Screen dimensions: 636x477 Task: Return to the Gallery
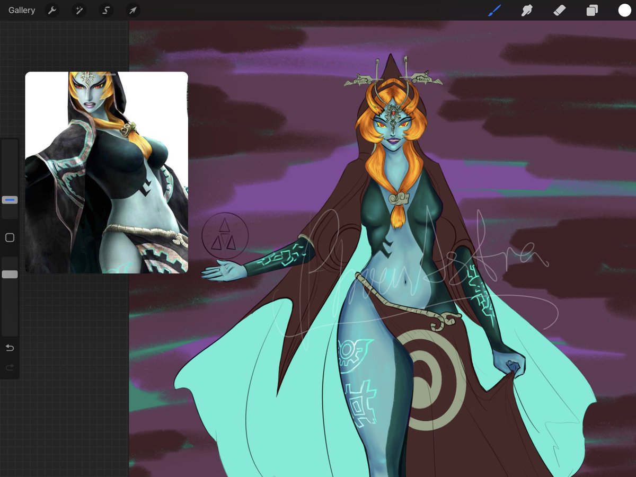pos(21,10)
